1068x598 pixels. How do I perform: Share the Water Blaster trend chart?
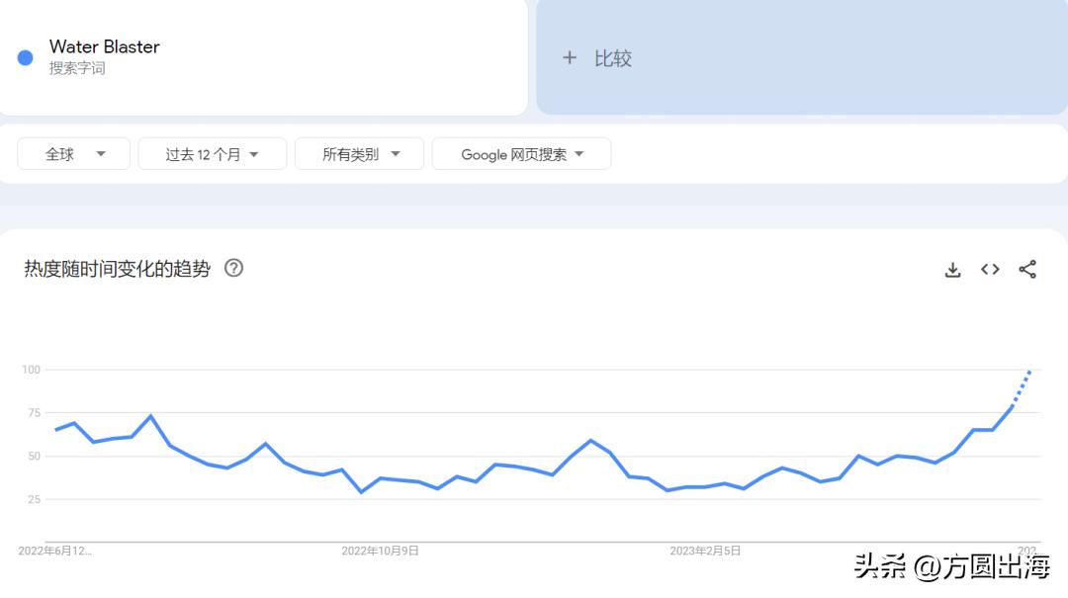(x=1026, y=269)
